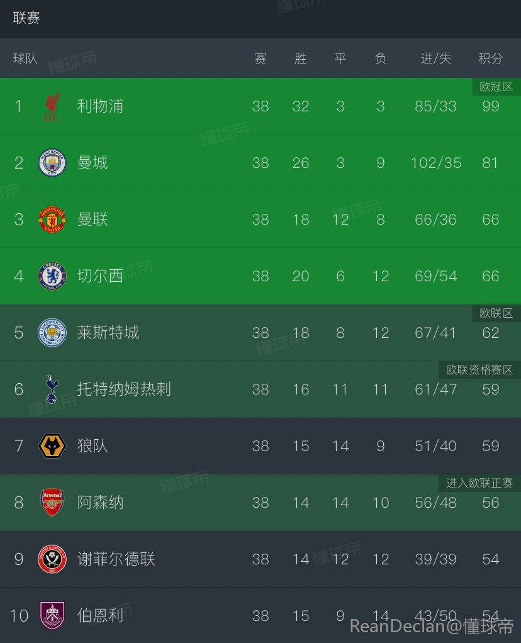Click the Sheffield United crest icon
Screen dimensions: 521x643
click(52, 559)
